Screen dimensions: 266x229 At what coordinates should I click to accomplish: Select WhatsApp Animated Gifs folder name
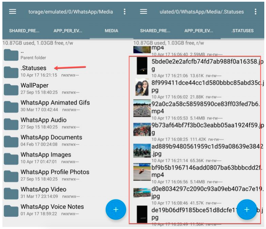click(55, 103)
